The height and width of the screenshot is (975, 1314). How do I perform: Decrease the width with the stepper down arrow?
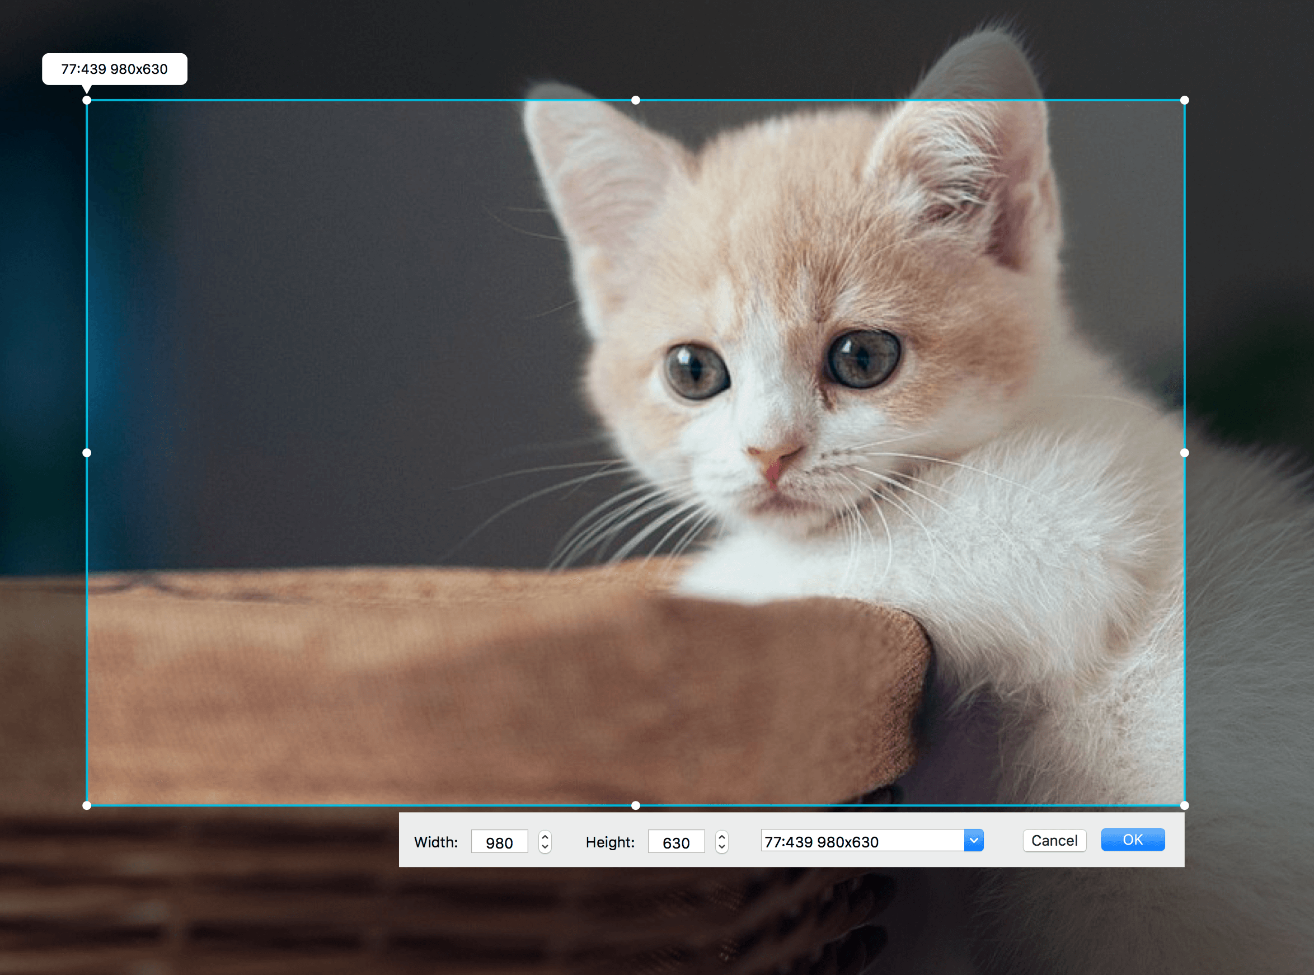tap(545, 847)
